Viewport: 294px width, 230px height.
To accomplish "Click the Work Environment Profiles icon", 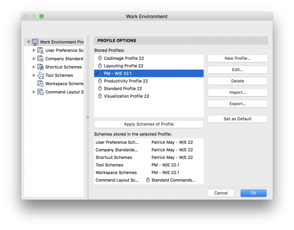I will (35, 42).
